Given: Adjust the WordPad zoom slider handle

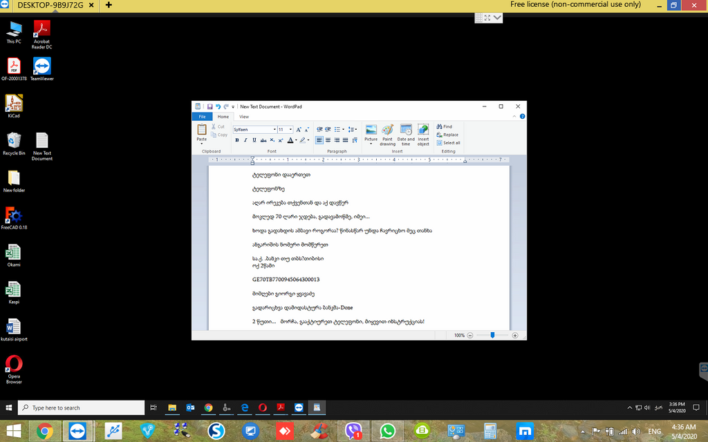Looking at the screenshot, I should (x=492, y=335).
